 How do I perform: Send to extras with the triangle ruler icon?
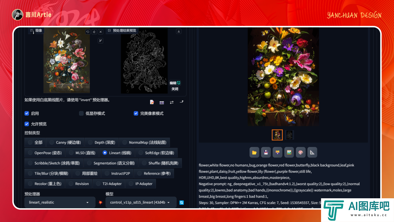pyautogui.click(x=312, y=152)
